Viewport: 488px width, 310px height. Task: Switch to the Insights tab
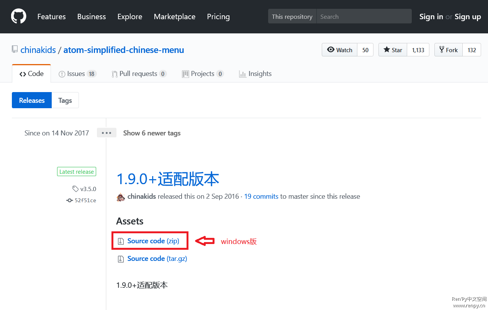point(255,74)
